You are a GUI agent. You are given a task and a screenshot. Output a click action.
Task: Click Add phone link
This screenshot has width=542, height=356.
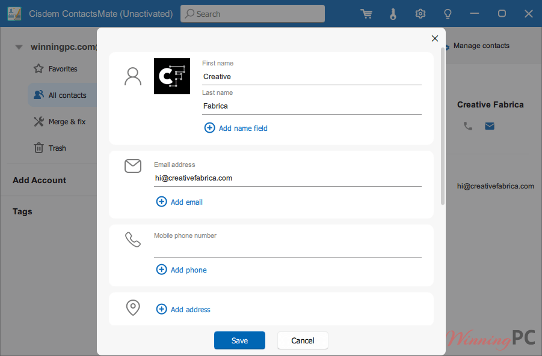pyautogui.click(x=189, y=270)
